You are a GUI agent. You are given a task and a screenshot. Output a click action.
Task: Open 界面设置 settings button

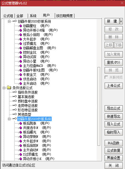[x=114, y=158]
